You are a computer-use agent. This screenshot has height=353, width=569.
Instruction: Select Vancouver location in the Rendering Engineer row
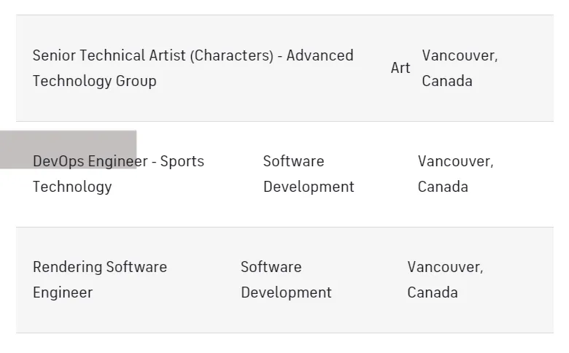pyautogui.click(x=445, y=280)
